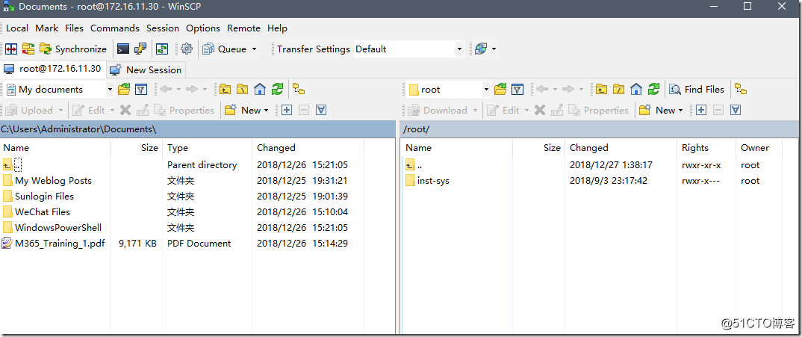Click local panel open directory icon
The image size is (802, 337).
tap(124, 90)
